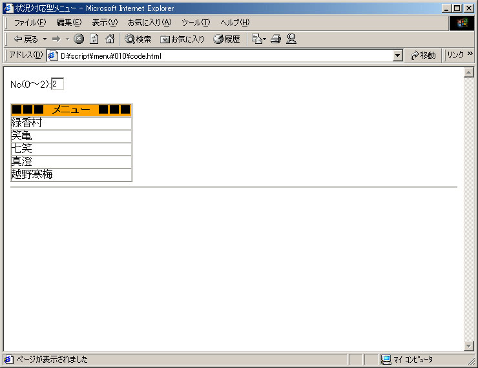Click the mail icon in toolbar
The height and width of the screenshot is (368, 478).
258,39
